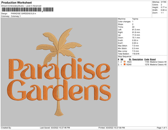168x130 pixels.
Task: Click the 'Printed: 3/2/2022 10:27:58 PM' footer
Action: (111, 128)
